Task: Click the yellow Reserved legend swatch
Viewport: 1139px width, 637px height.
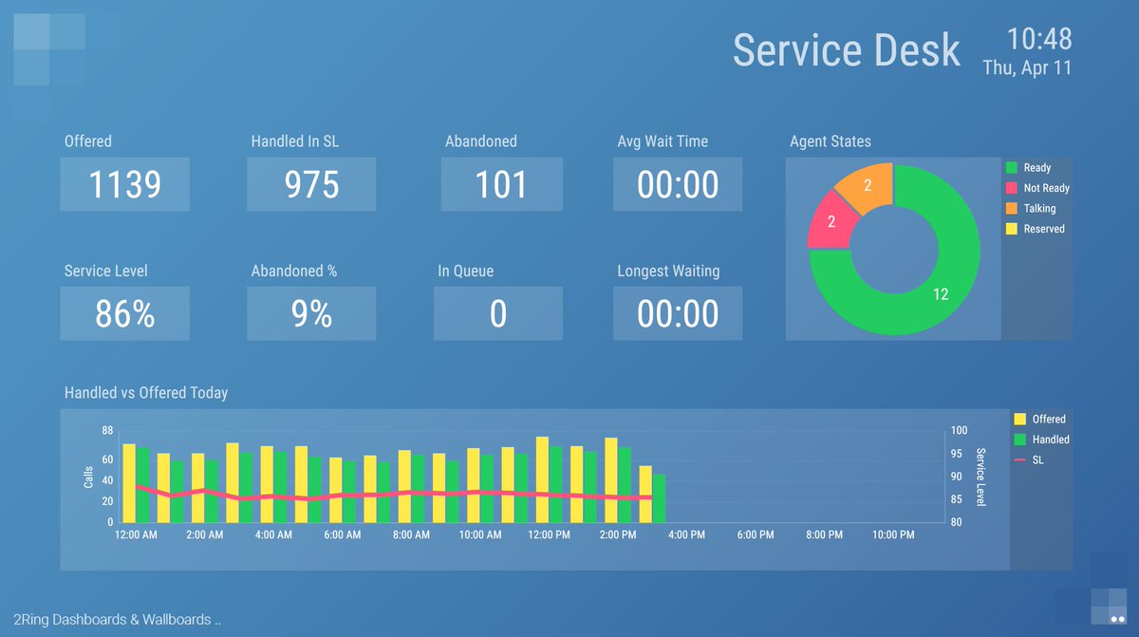Action: [1012, 229]
